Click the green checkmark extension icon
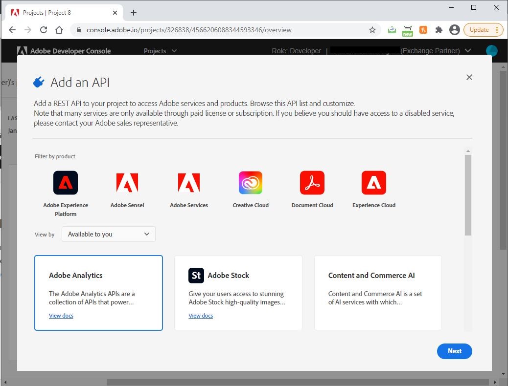Image resolution: width=508 pixels, height=386 pixels. [x=392, y=30]
